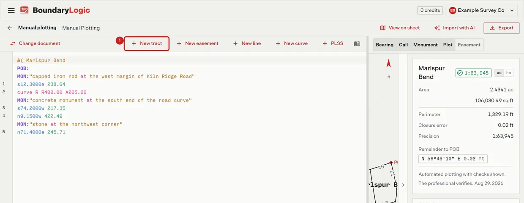
Task: Open Example Survey Co account dropdown
Action: point(482,11)
